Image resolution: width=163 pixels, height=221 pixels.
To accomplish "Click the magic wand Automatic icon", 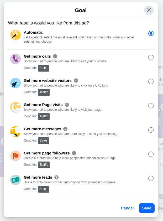I will point(15,35).
